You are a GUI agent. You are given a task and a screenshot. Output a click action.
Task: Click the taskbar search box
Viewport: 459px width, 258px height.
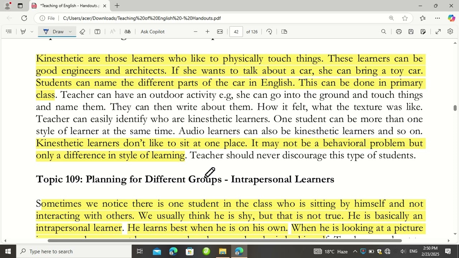[x=74, y=251]
